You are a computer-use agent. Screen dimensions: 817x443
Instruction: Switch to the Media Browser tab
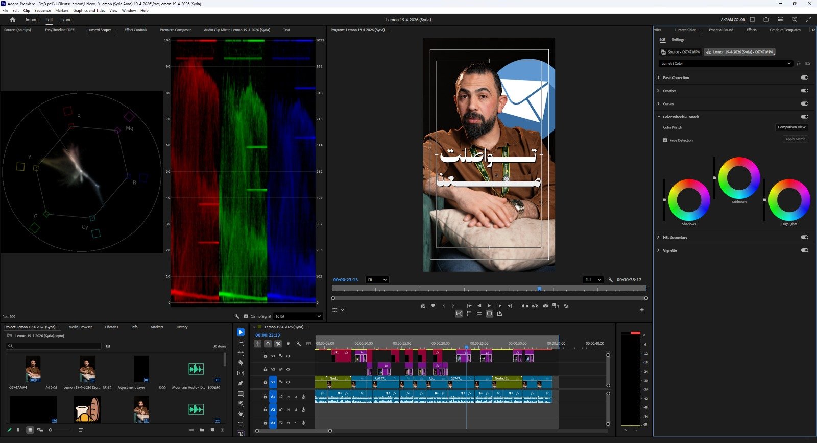(x=80, y=327)
